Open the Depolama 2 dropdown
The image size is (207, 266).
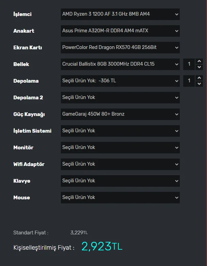pos(120,98)
